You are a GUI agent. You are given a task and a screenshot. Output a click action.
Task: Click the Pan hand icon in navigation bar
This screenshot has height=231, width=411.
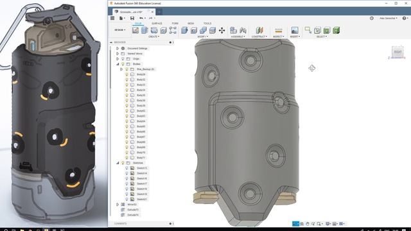[307, 224]
